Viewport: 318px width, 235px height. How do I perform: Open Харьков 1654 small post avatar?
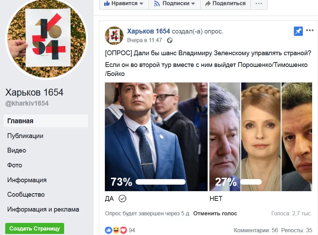[x=114, y=36]
